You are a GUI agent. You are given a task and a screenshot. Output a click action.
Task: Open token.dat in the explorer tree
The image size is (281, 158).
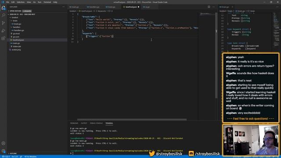(37, 47)
